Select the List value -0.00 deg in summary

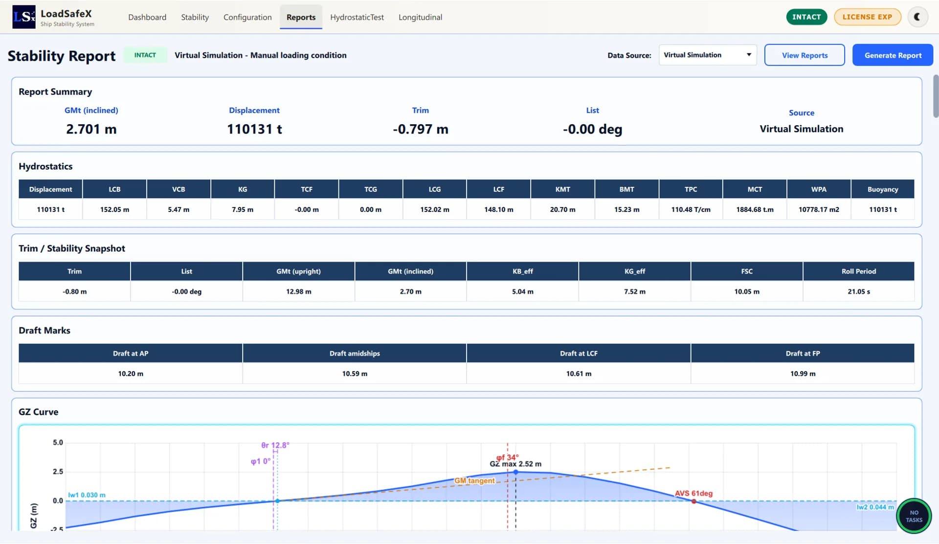[592, 129]
